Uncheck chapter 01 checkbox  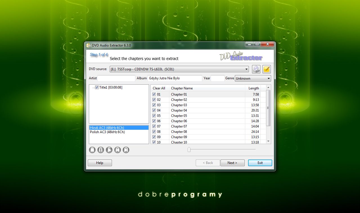tap(154, 94)
